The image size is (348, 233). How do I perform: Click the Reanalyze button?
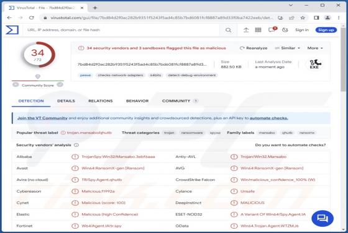tap(254, 48)
